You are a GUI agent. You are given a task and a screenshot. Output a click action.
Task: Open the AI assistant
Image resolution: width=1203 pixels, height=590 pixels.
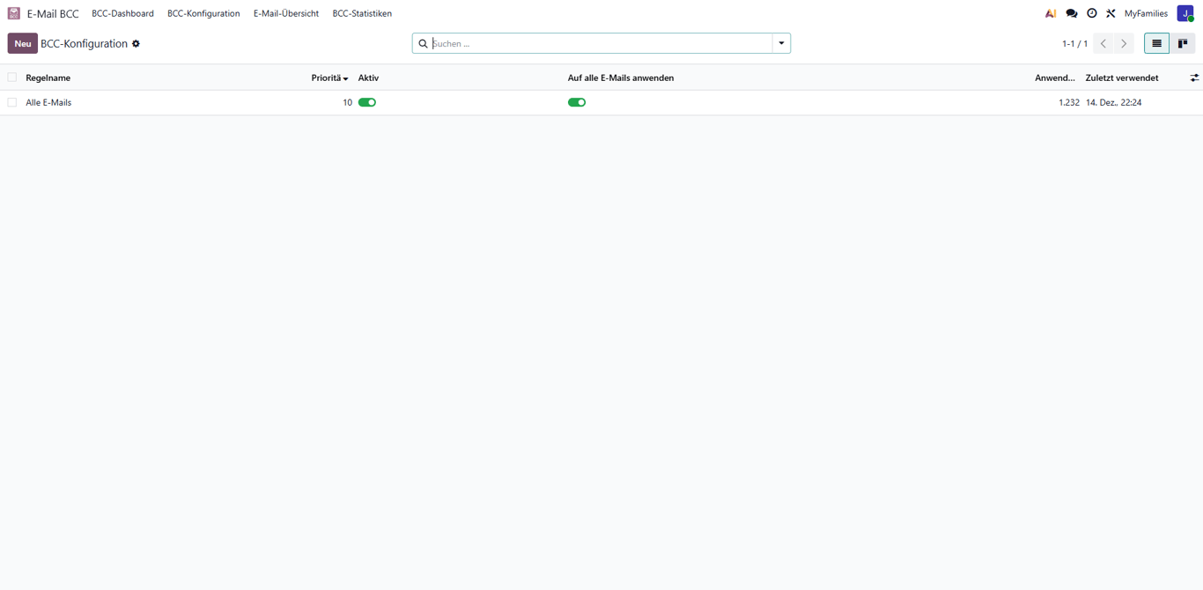[1050, 13]
